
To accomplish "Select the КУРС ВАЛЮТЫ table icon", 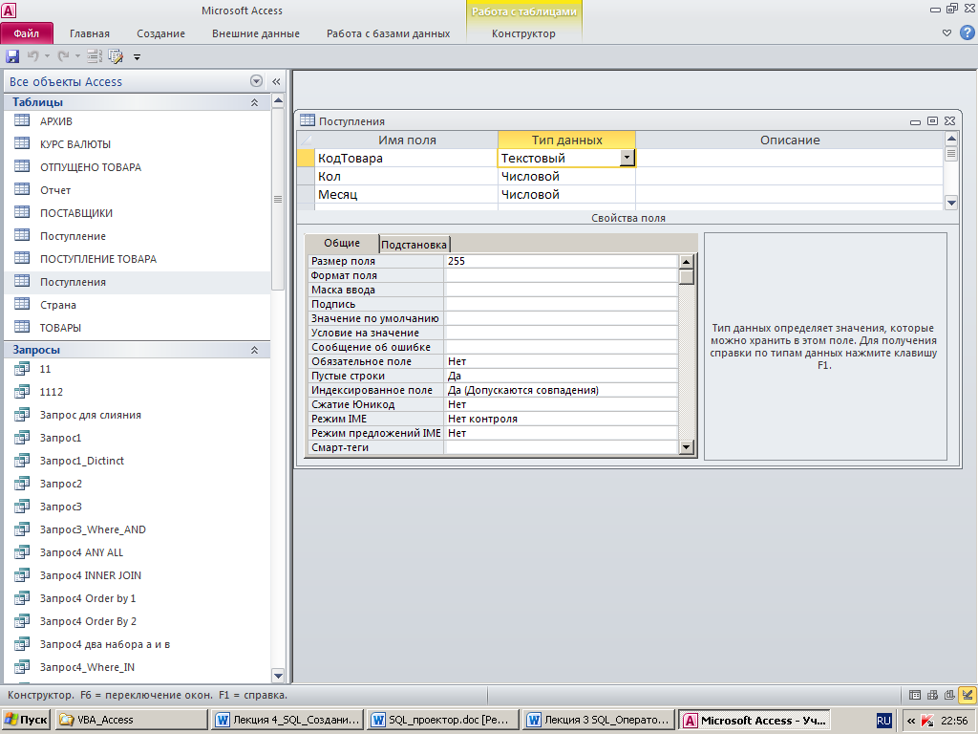I will [22, 143].
